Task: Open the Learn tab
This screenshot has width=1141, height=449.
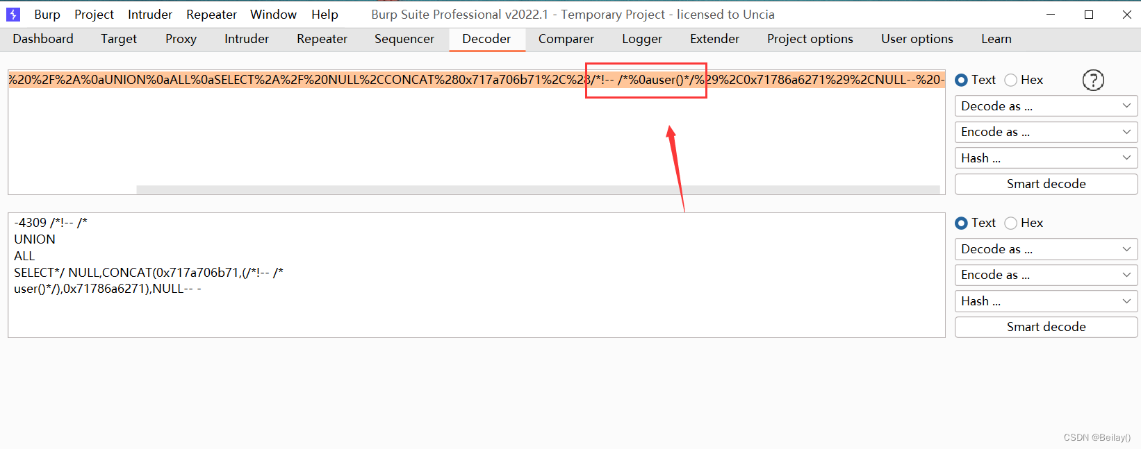Action: 996,39
